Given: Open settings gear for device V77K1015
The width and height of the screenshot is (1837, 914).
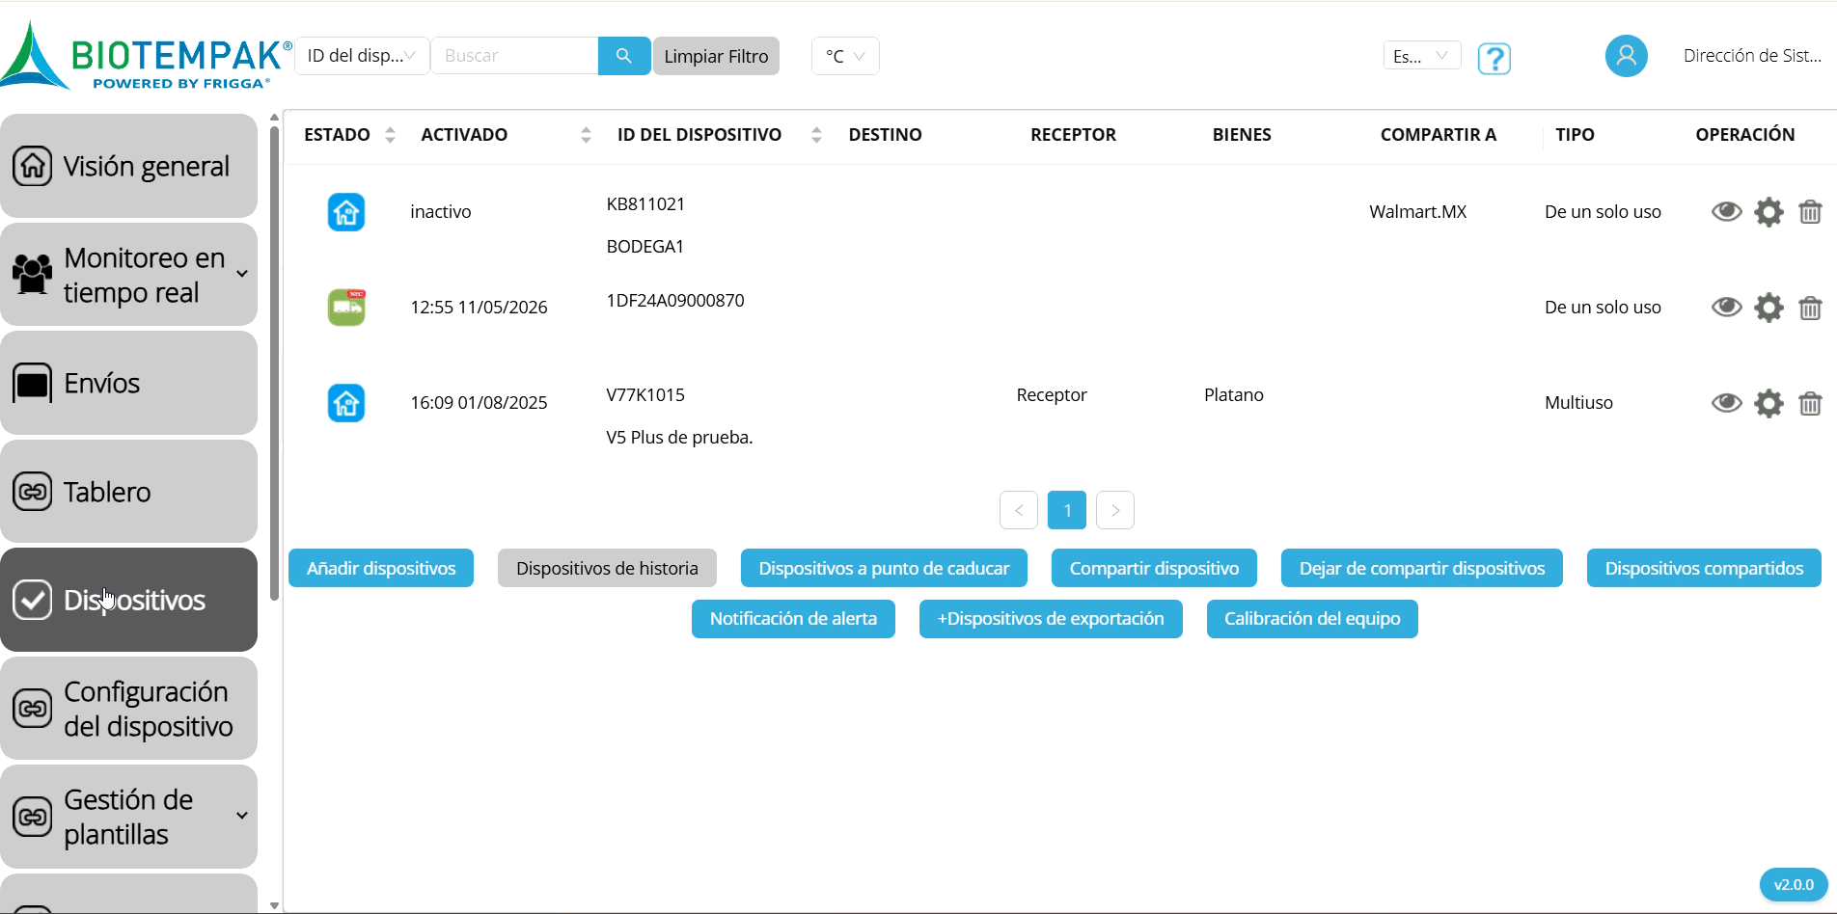Looking at the screenshot, I should pyautogui.click(x=1768, y=403).
